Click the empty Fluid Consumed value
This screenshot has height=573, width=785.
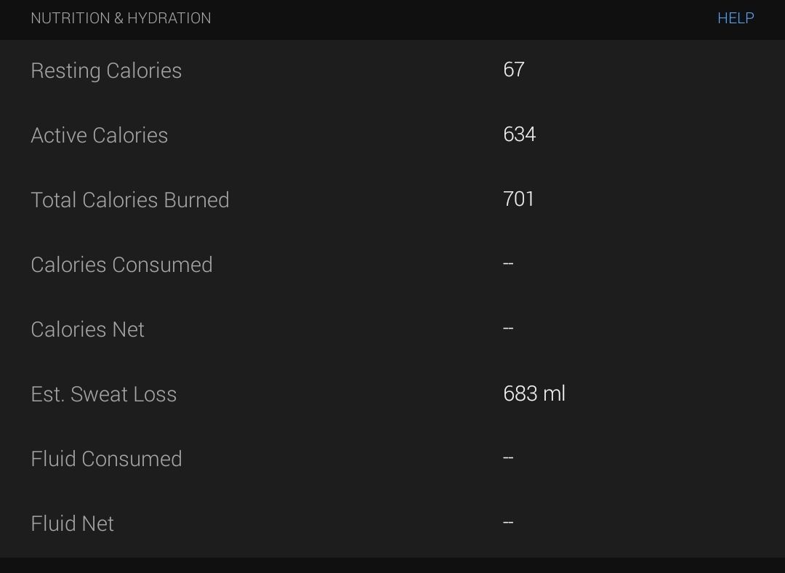click(x=508, y=457)
